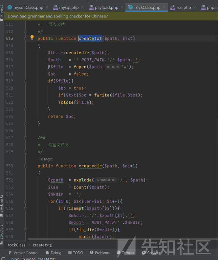Click the yellow intention lightbulb icon
Viewport: 218px width, 260px height.
(32, 38)
